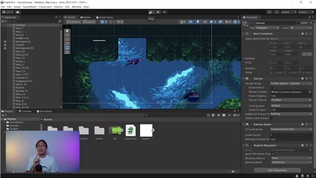
Task: Adjust the Project icon size slider
Action: [232, 172]
